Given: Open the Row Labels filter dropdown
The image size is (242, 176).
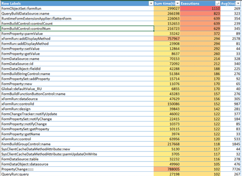Looking at the screenshot, I should 151,3.
